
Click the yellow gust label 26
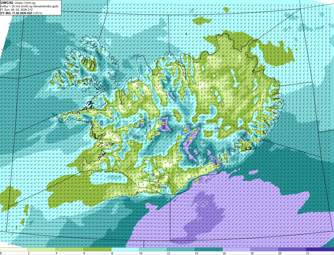click(x=142, y=122)
